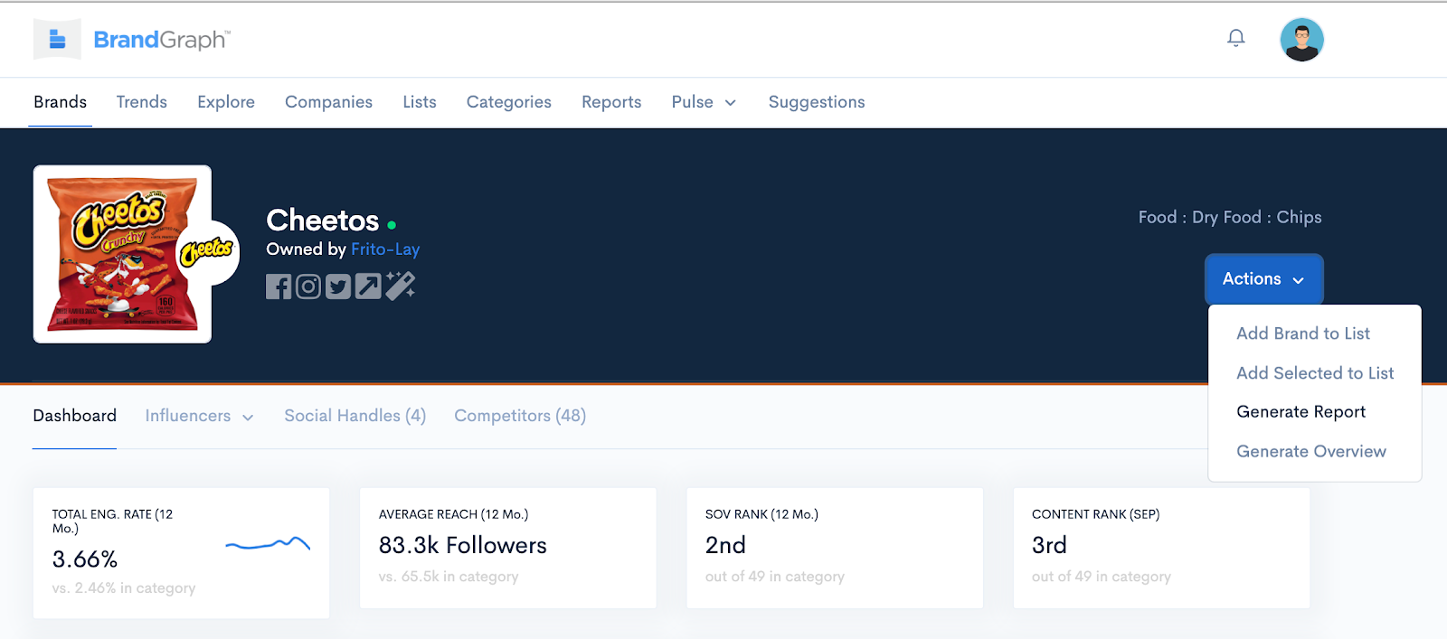Open the Suggestions page
Image resolution: width=1447 pixels, height=639 pixels.
[x=817, y=102]
